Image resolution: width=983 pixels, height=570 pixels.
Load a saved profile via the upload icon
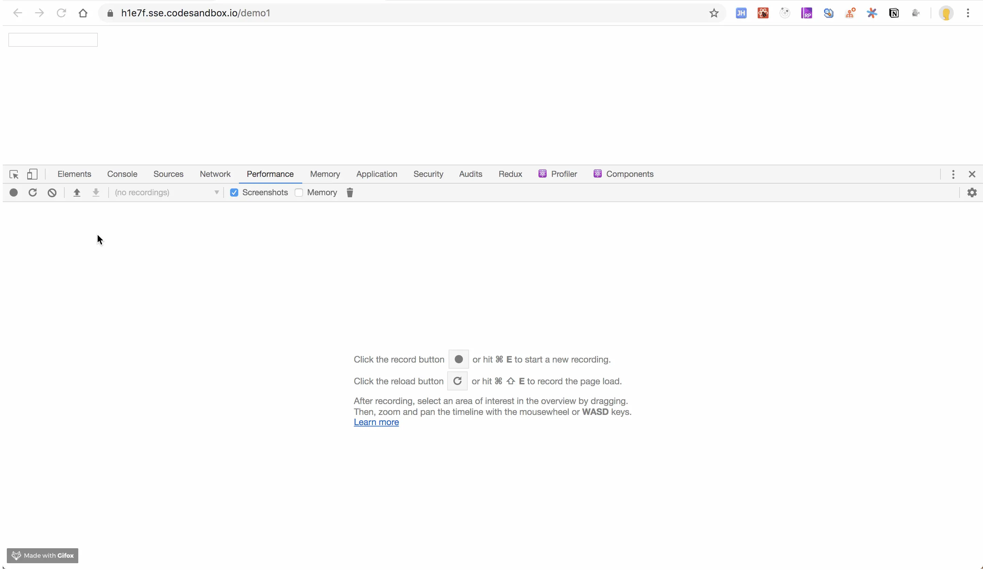(x=77, y=192)
